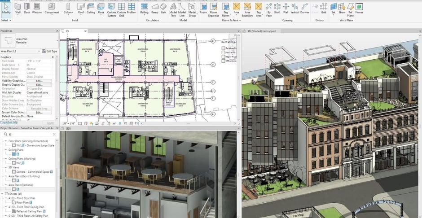This screenshot has width=422, height=218.
Task: Select the Tag Area tool
Action: (x=259, y=10)
